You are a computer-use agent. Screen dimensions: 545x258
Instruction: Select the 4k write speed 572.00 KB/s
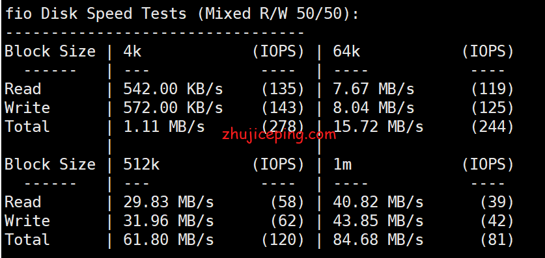click(x=173, y=108)
